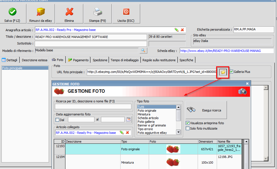Close the Gestione Foto dialog

pyautogui.click(x=247, y=84)
